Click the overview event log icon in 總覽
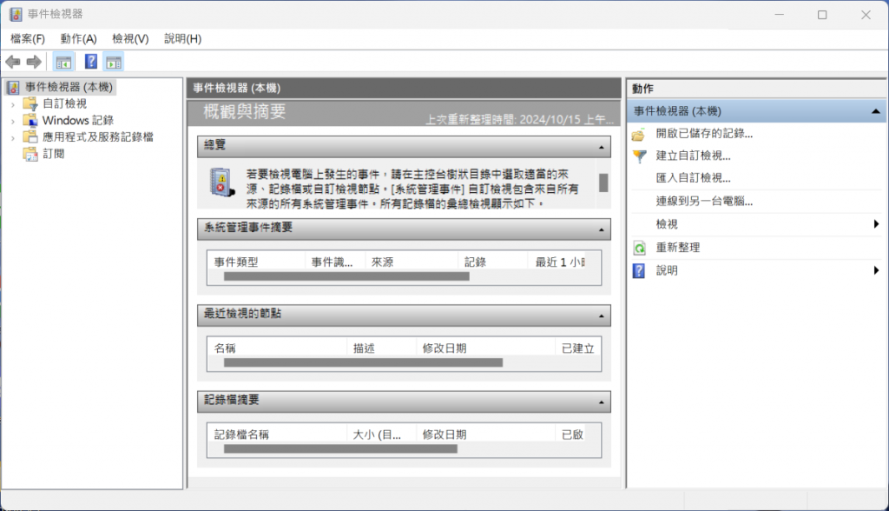The width and height of the screenshot is (889, 511). 221,182
